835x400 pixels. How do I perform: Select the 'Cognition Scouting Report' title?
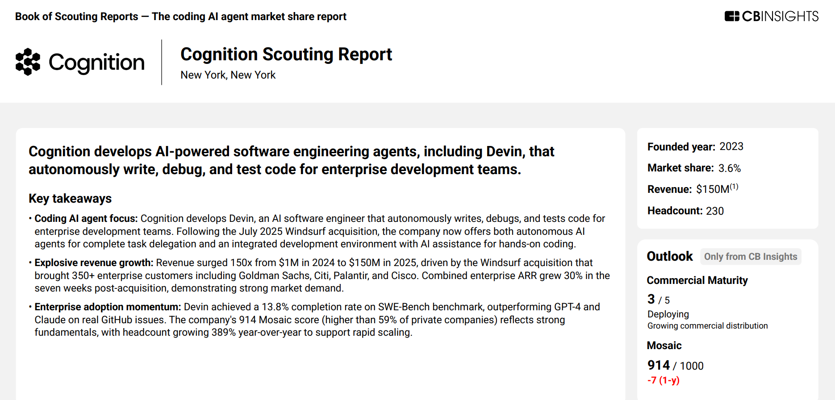pos(286,54)
